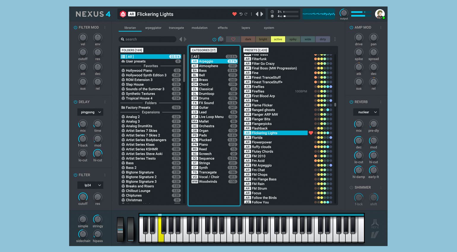Viewport: 457px width, 252px height.
Task: Go to next preset in header
Action: 262,14
